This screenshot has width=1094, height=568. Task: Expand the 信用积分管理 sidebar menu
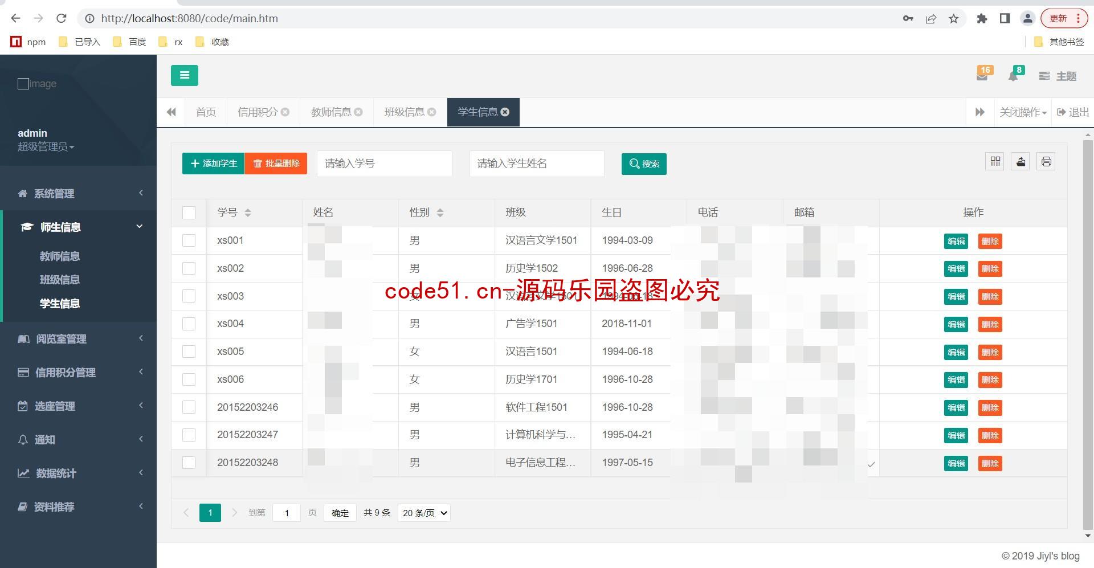[79, 373]
